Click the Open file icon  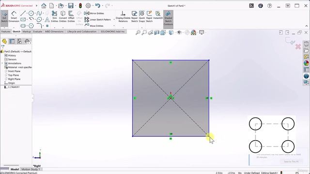[61, 6]
